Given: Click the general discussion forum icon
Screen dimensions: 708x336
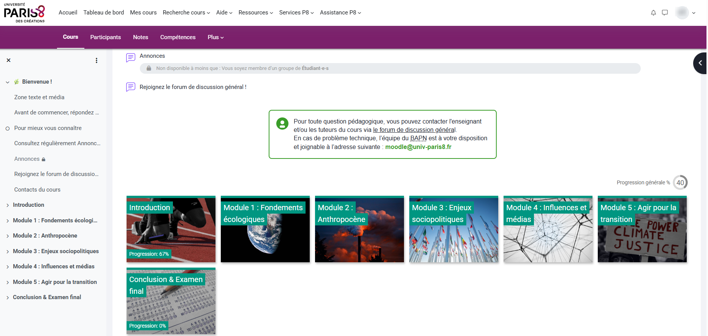Looking at the screenshot, I should click(131, 87).
